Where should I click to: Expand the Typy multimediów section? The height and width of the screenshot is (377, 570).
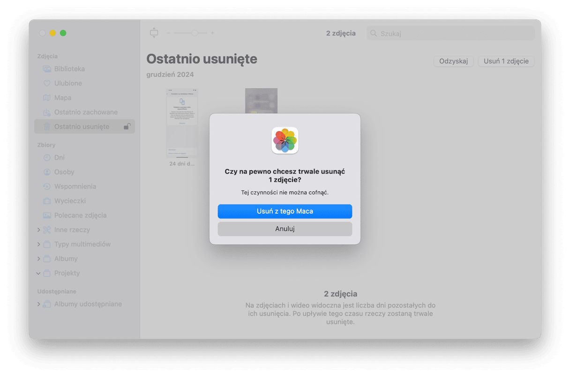click(38, 245)
